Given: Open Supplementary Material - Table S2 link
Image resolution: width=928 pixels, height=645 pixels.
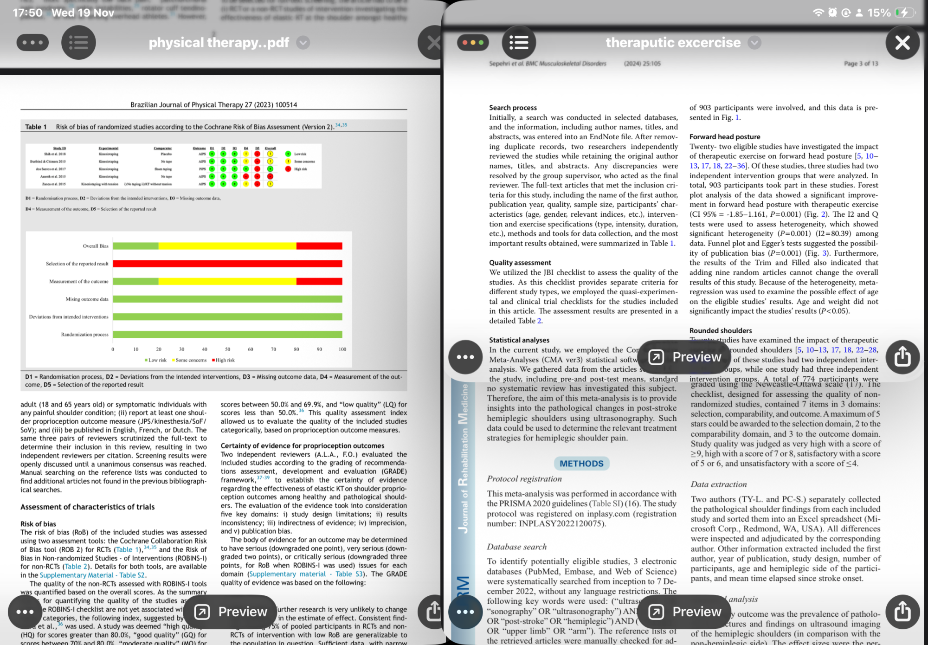Looking at the screenshot, I should pos(92,575).
